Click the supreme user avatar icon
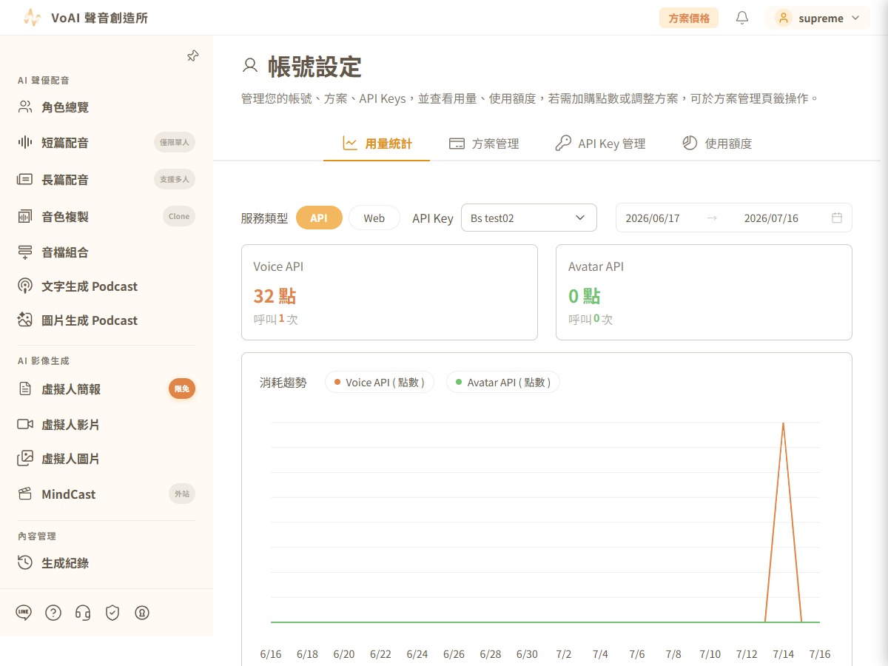888x666 pixels. (x=784, y=18)
